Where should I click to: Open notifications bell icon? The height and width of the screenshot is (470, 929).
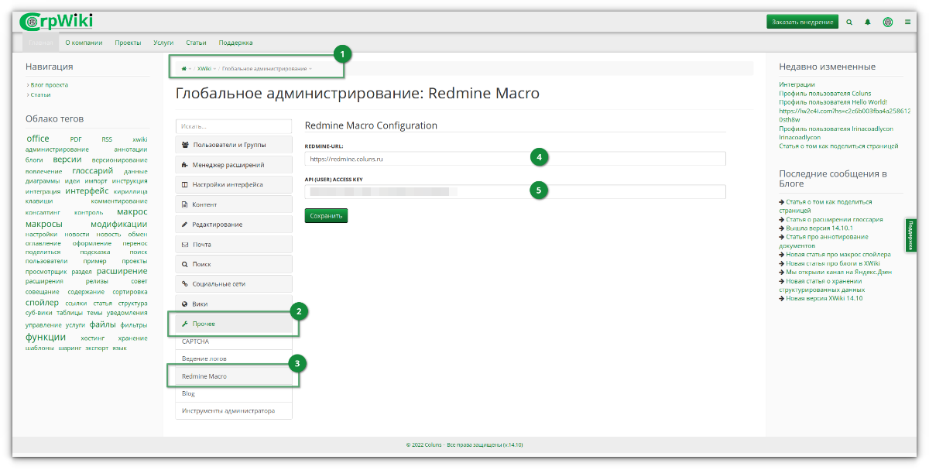click(x=868, y=22)
